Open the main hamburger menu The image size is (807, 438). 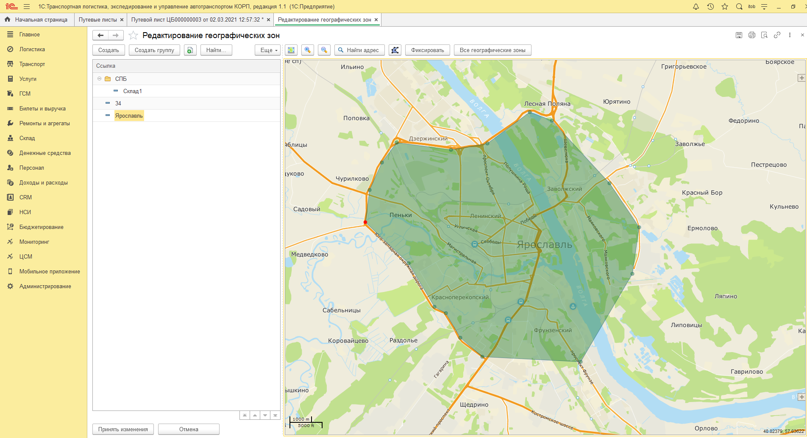pyautogui.click(x=27, y=6)
